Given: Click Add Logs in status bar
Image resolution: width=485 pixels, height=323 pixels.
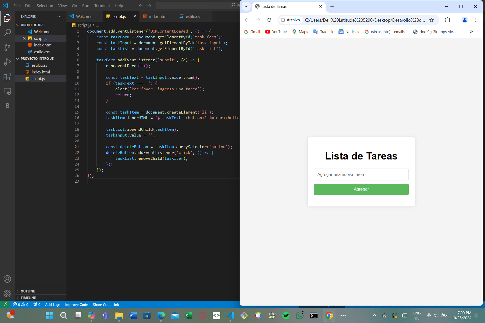Looking at the screenshot, I should pyautogui.click(x=53, y=305).
